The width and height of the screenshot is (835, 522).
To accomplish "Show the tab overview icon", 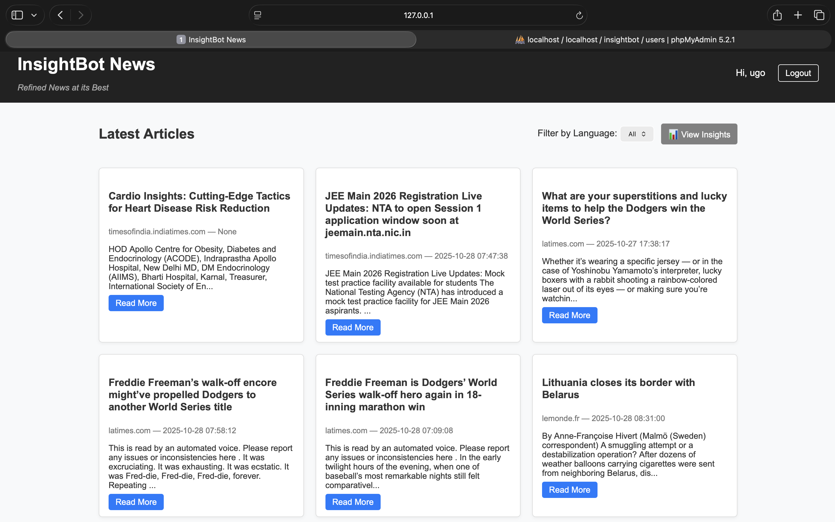I will [819, 15].
